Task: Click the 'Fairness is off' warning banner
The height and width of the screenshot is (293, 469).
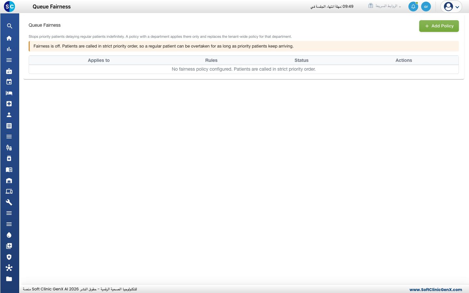Action: point(244,46)
